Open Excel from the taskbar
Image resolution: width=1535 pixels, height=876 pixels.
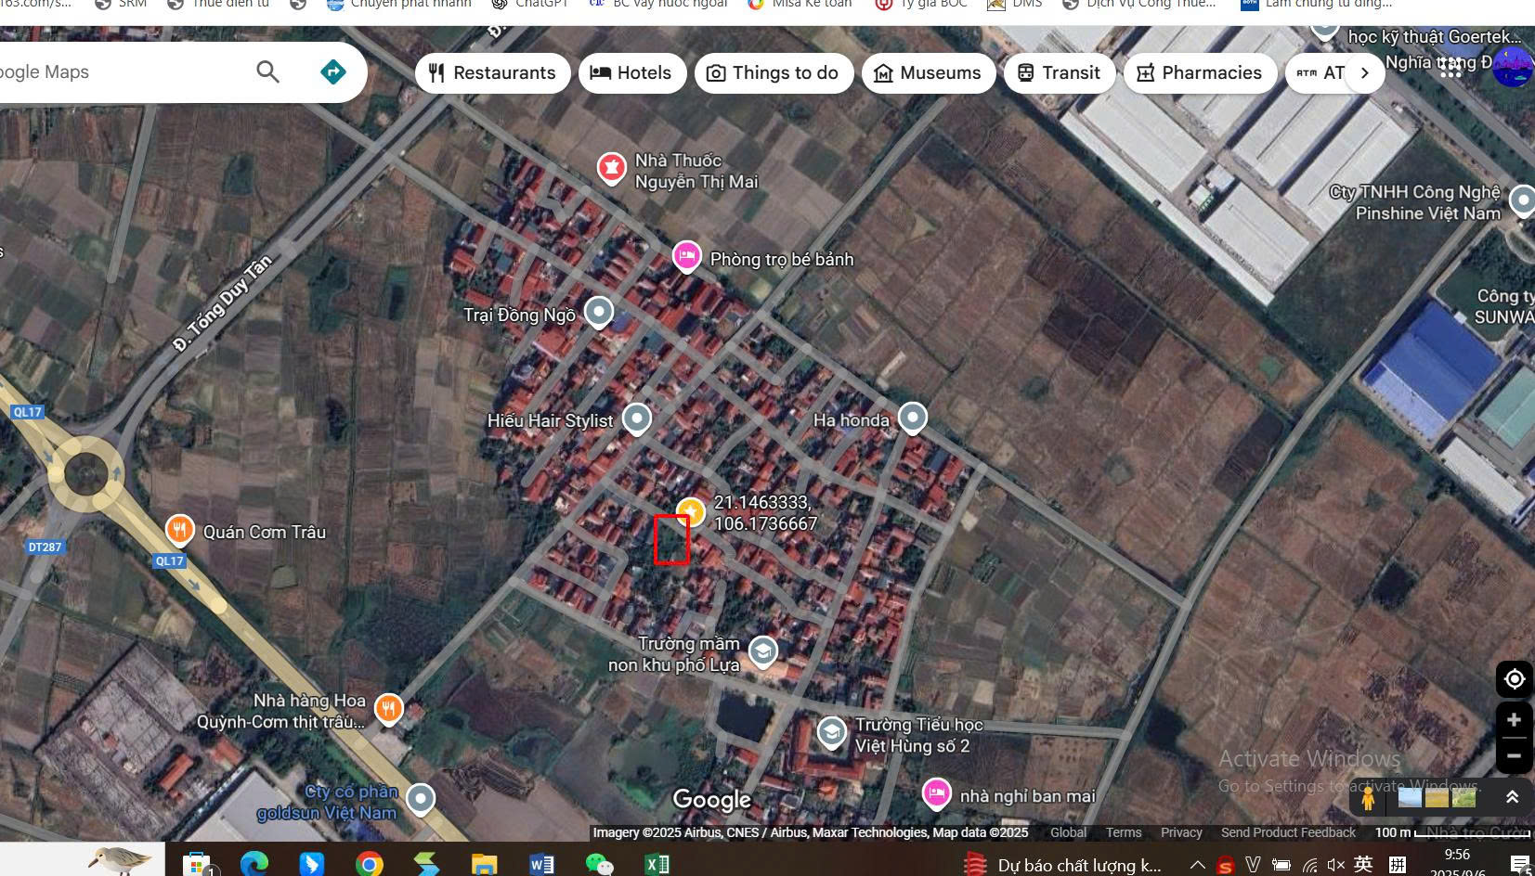[657, 864]
